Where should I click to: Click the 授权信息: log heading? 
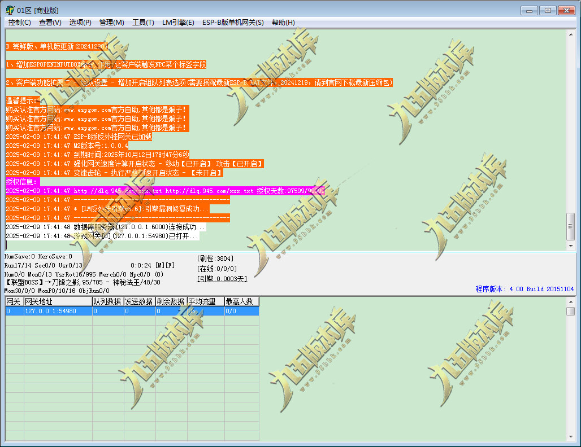(22, 182)
